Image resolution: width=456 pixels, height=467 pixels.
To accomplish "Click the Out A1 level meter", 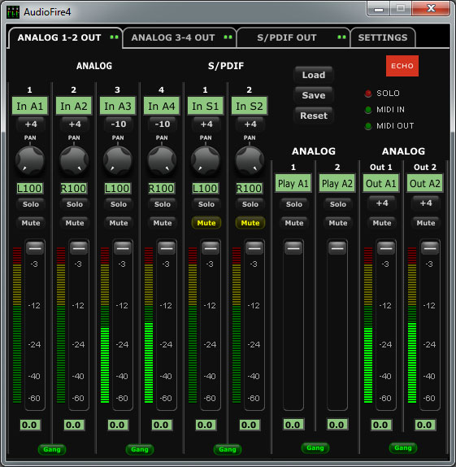I will pyautogui.click(x=368, y=325).
